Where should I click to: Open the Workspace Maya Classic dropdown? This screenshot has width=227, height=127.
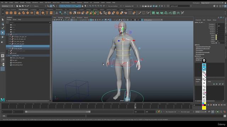pos(212,3)
